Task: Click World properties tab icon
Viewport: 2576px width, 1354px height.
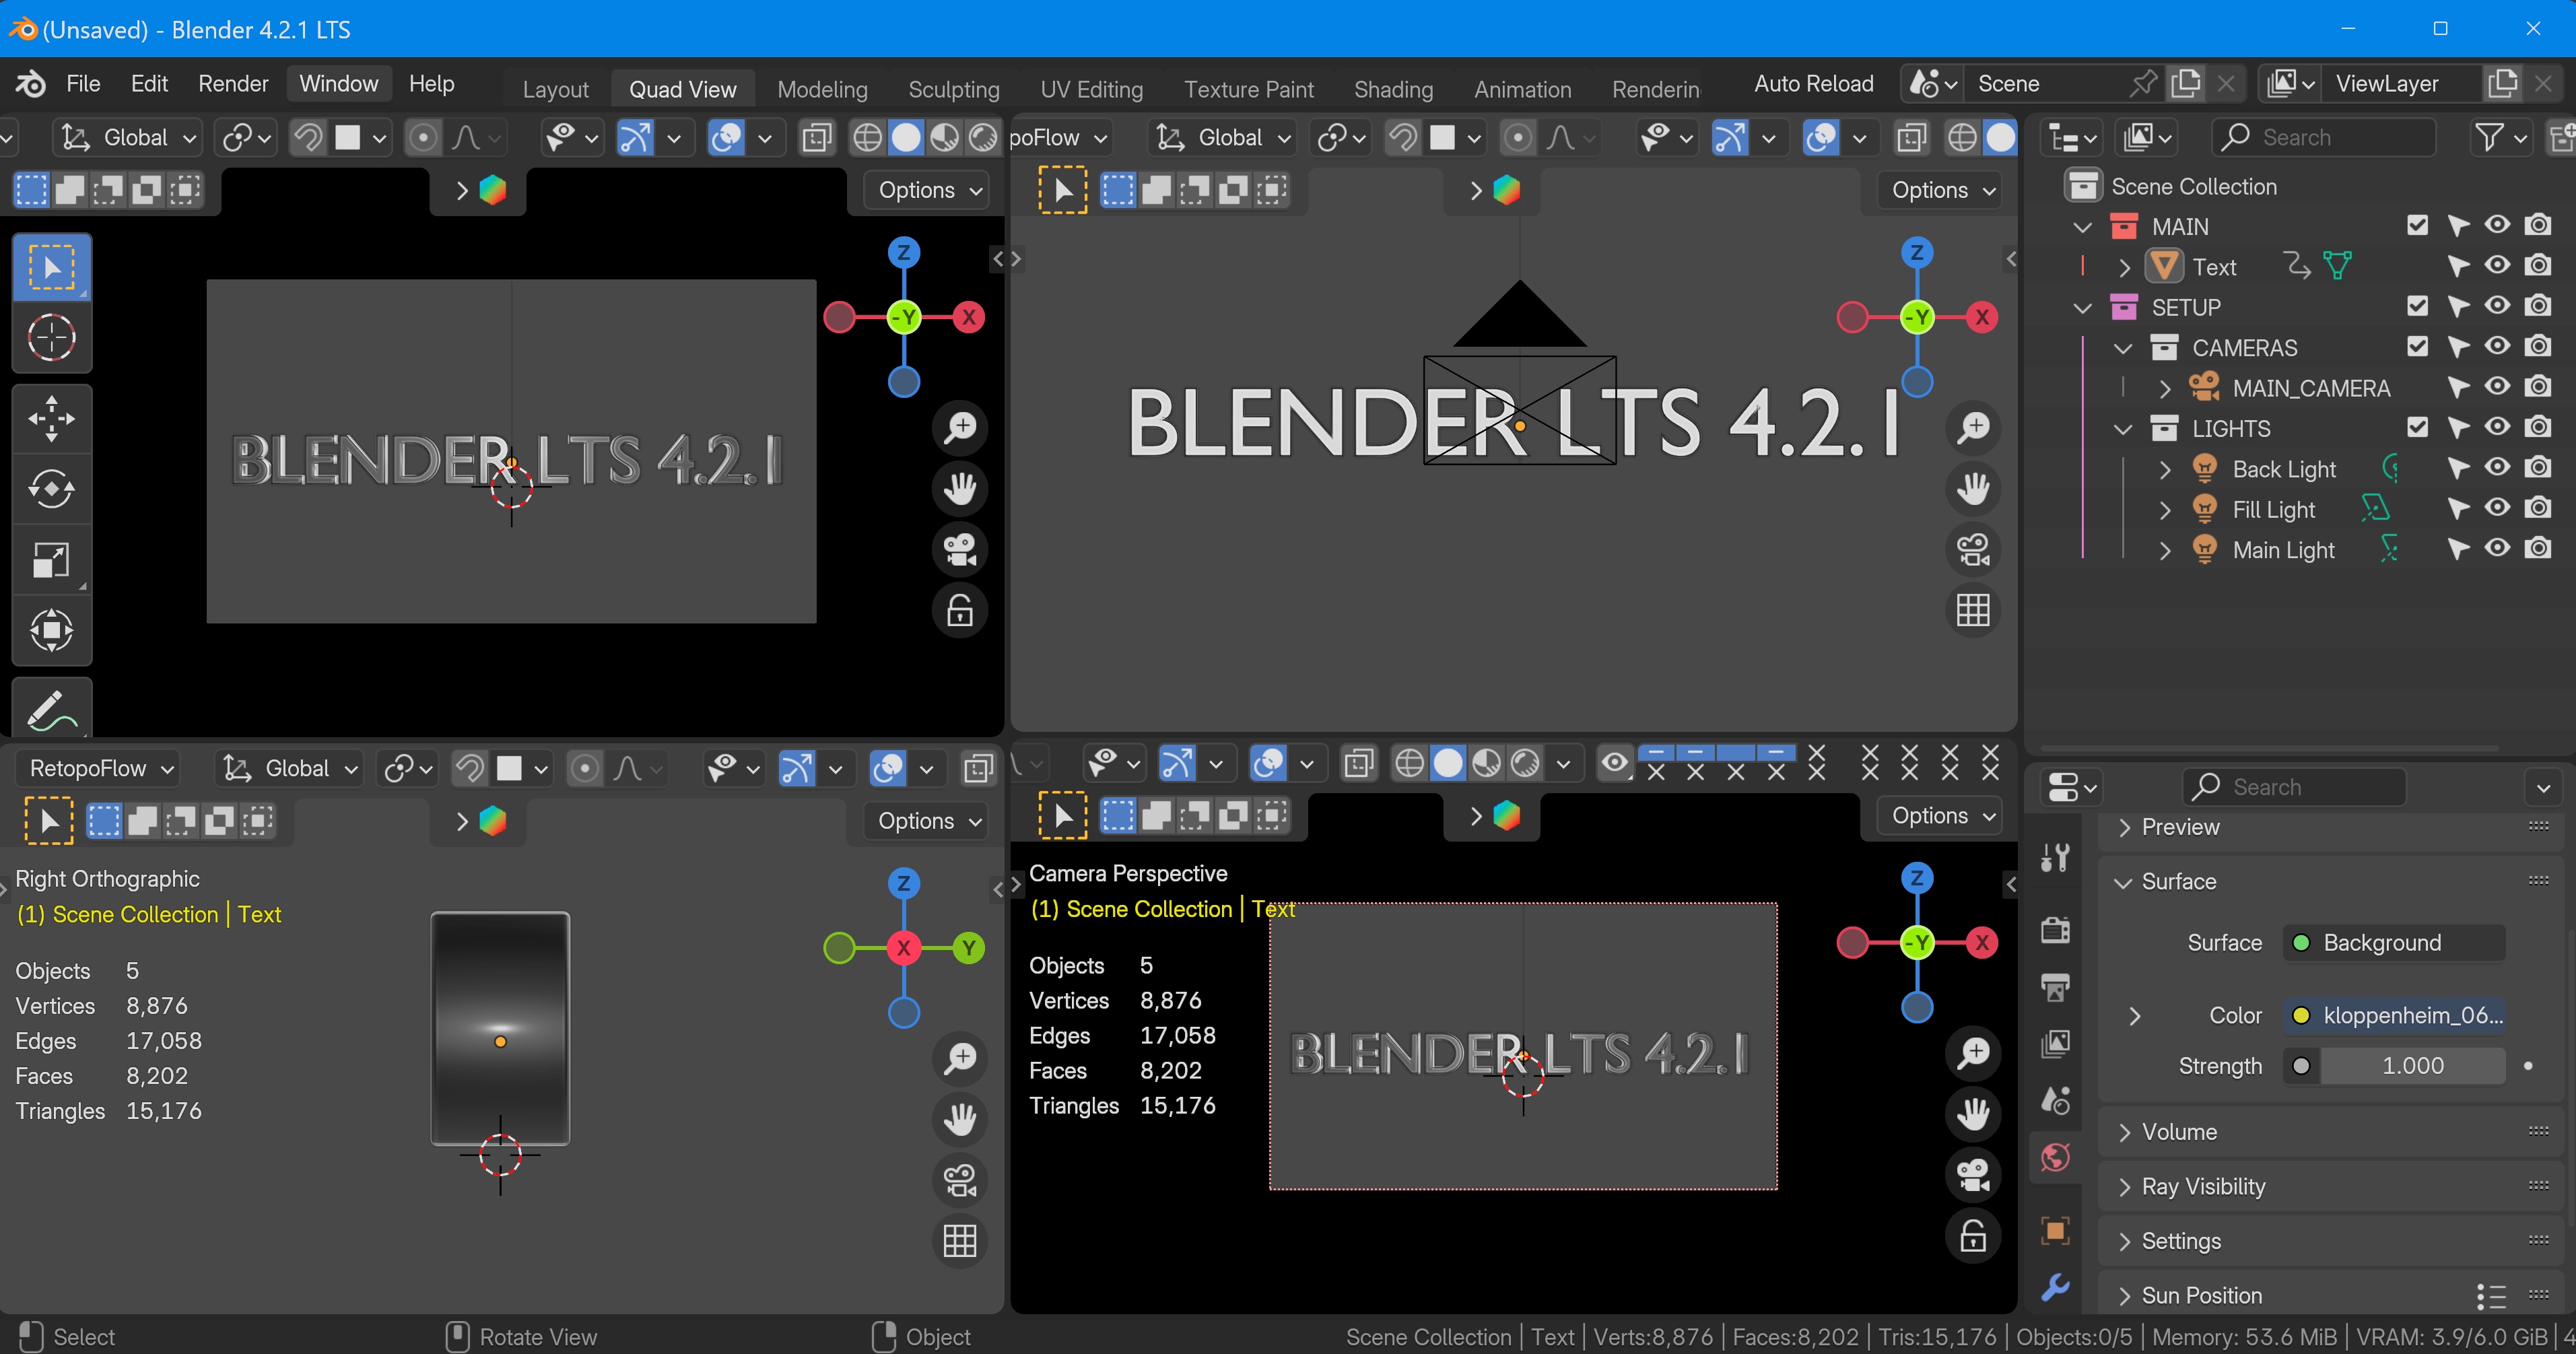Action: click(2056, 1158)
